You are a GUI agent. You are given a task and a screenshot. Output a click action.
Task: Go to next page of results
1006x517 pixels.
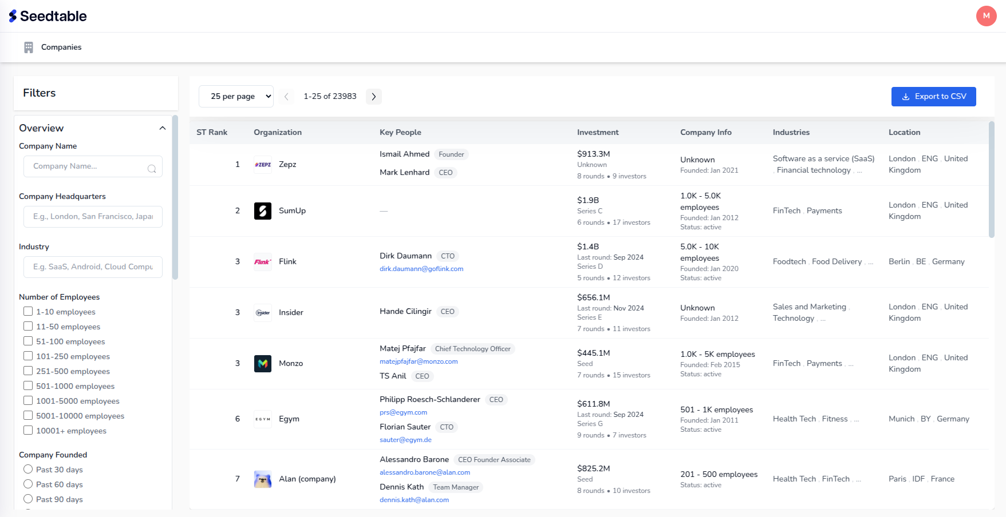(374, 97)
